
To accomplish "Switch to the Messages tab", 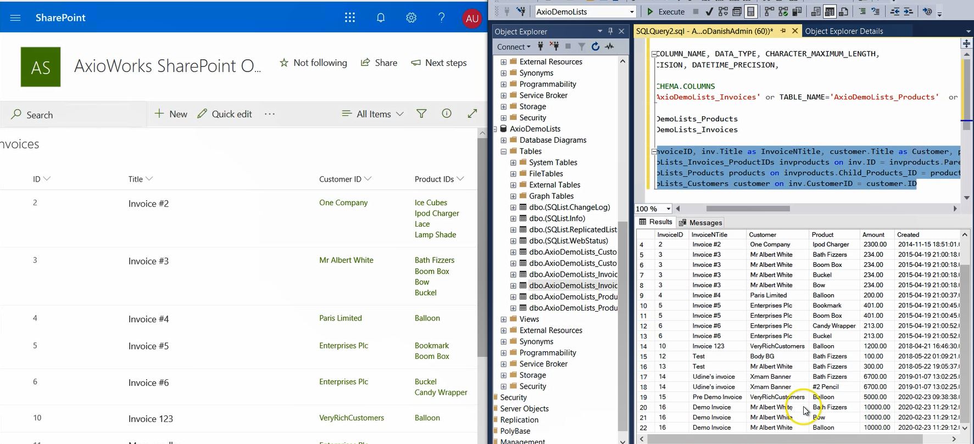I will (700, 222).
